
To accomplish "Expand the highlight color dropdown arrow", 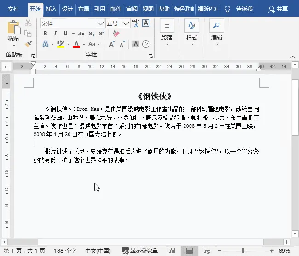I will [68, 45].
